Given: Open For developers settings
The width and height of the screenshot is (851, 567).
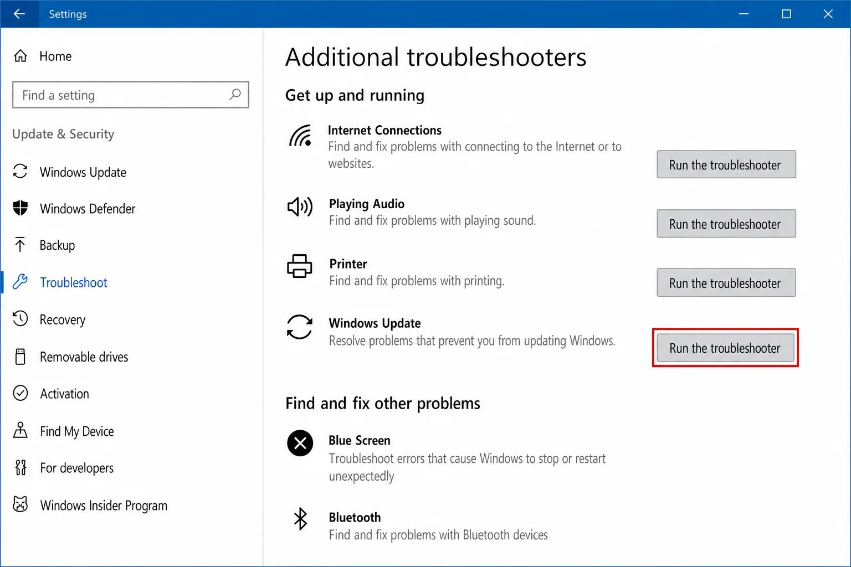Looking at the screenshot, I should tap(77, 468).
